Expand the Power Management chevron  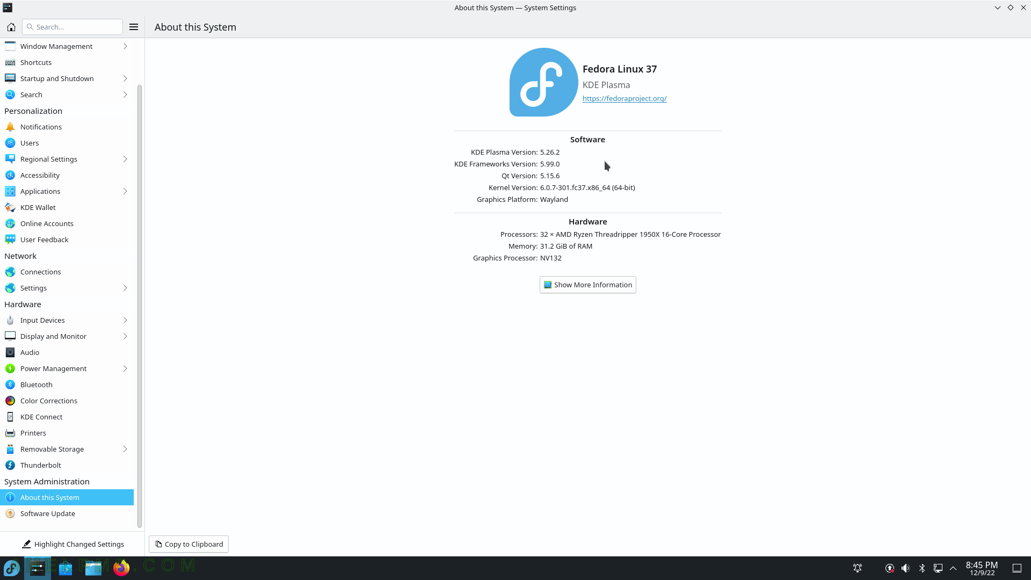tap(125, 368)
